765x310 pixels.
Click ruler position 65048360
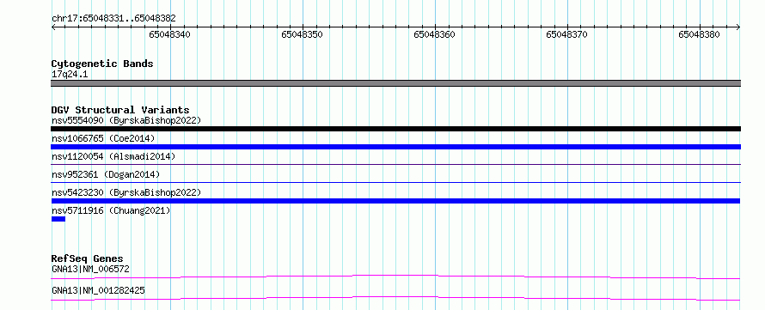[x=435, y=34]
